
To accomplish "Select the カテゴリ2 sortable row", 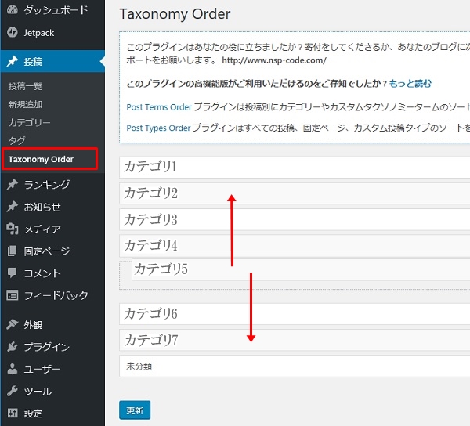I will pos(295,193).
